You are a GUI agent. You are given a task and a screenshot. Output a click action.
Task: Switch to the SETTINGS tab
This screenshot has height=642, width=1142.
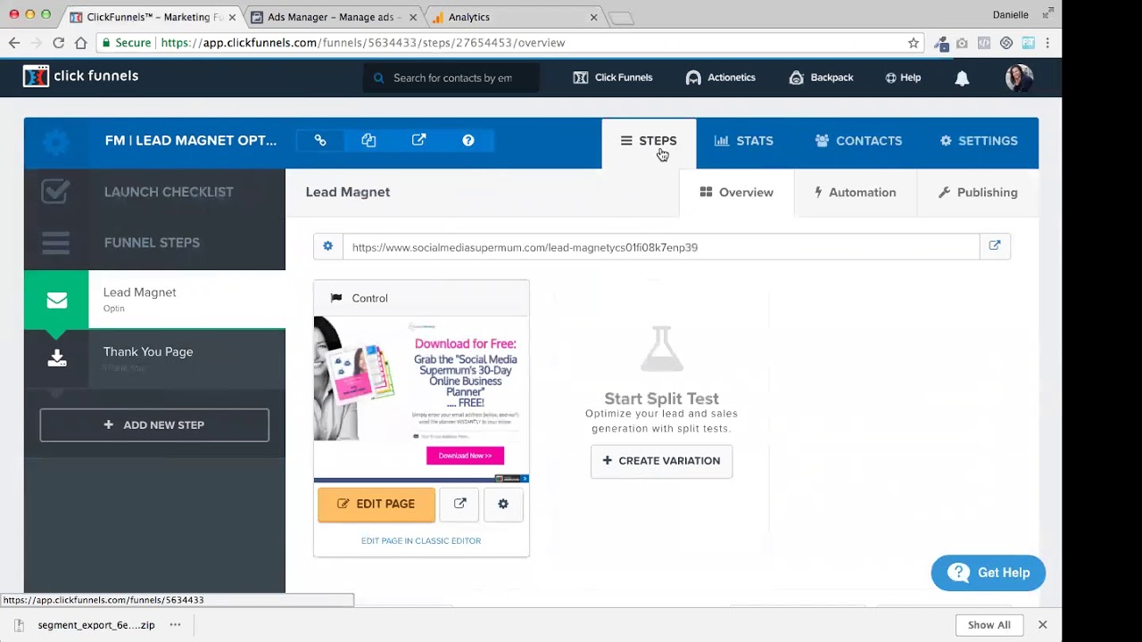[979, 141]
